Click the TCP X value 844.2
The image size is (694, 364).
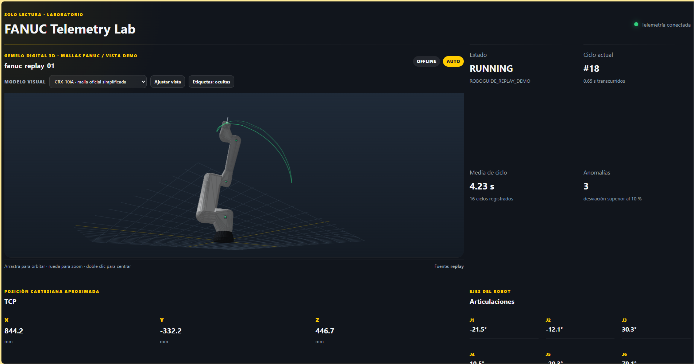14,331
